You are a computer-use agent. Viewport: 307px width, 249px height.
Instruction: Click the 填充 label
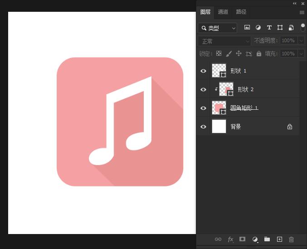pyautogui.click(x=271, y=54)
